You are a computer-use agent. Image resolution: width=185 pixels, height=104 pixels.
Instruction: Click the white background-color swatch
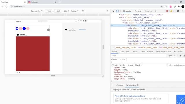click(x=134, y=72)
